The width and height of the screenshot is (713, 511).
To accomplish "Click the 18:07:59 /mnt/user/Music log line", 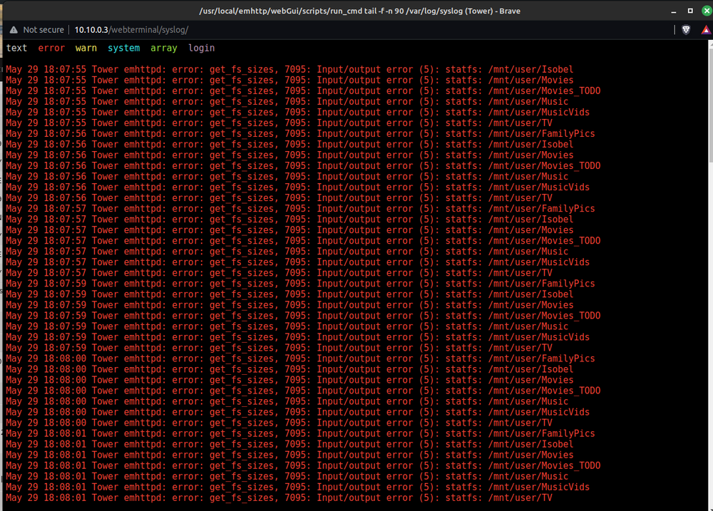I will [x=287, y=326].
